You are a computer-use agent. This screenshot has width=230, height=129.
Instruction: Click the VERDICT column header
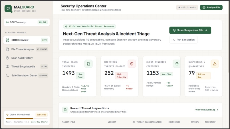pyautogui.click(x=112, y=122)
